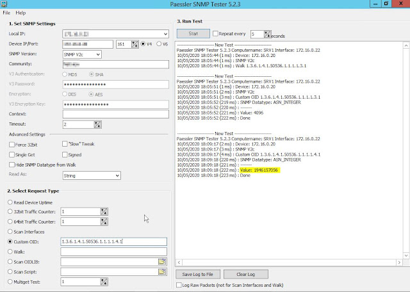Click the Start button
Screen dimensions: 410x292
[x=193, y=33]
